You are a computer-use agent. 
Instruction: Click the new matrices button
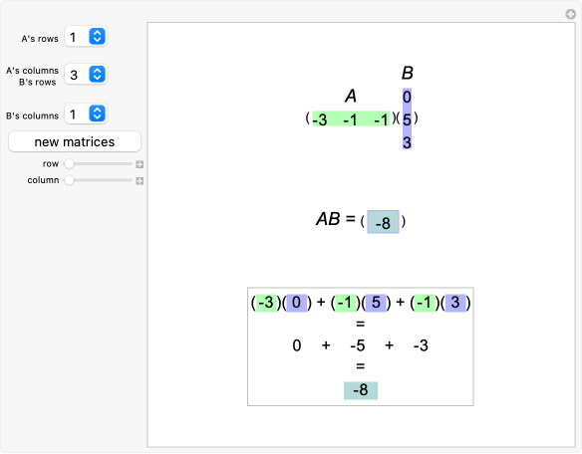(75, 141)
